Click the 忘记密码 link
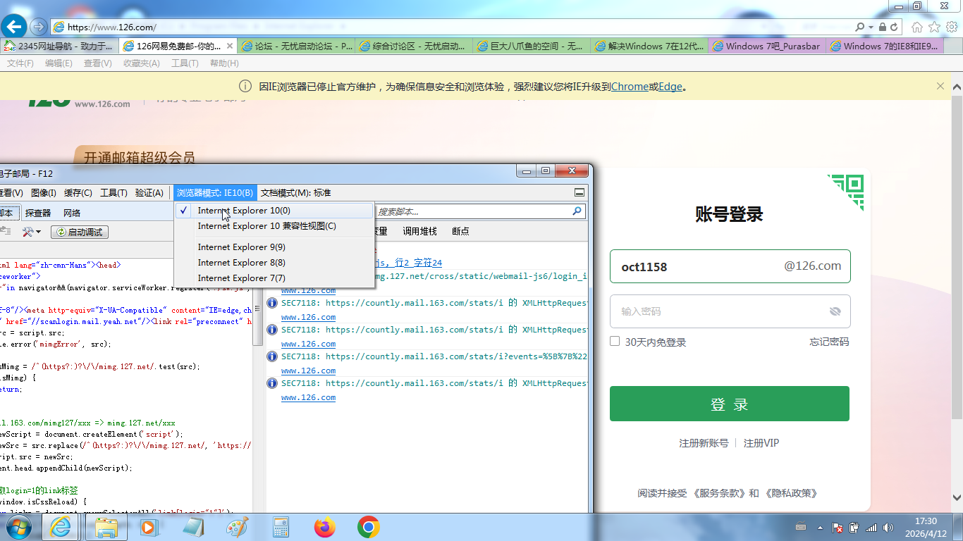963x541 pixels. (x=828, y=342)
